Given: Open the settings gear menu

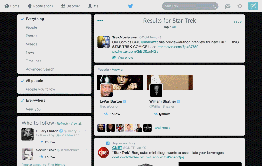Looking at the screenshot, I should tap(240, 6).
